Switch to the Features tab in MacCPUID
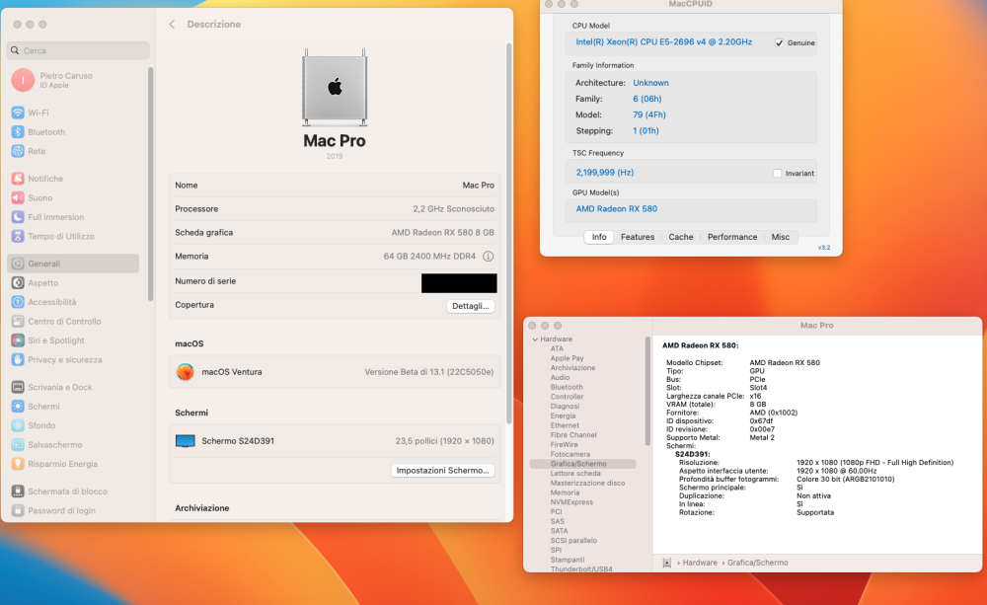Image resolution: width=987 pixels, height=605 pixels. tap(638, 237)
